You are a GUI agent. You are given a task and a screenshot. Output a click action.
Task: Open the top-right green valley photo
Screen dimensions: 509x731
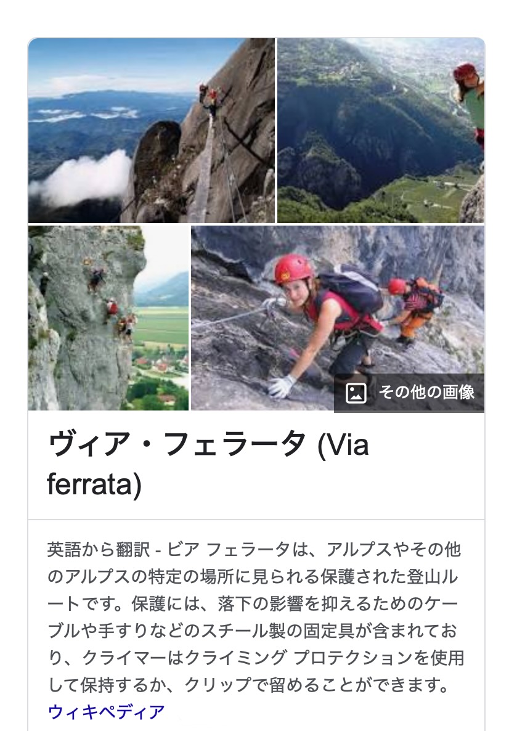[381, 131]
